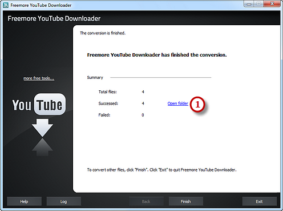Click the Open folder link
Image resolution: width=283 pixels, height=211 pixels.
pyautogui.click(x=177, y=103)
